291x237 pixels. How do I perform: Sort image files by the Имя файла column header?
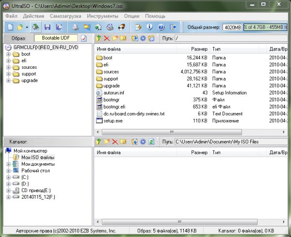tap(136, 49)
